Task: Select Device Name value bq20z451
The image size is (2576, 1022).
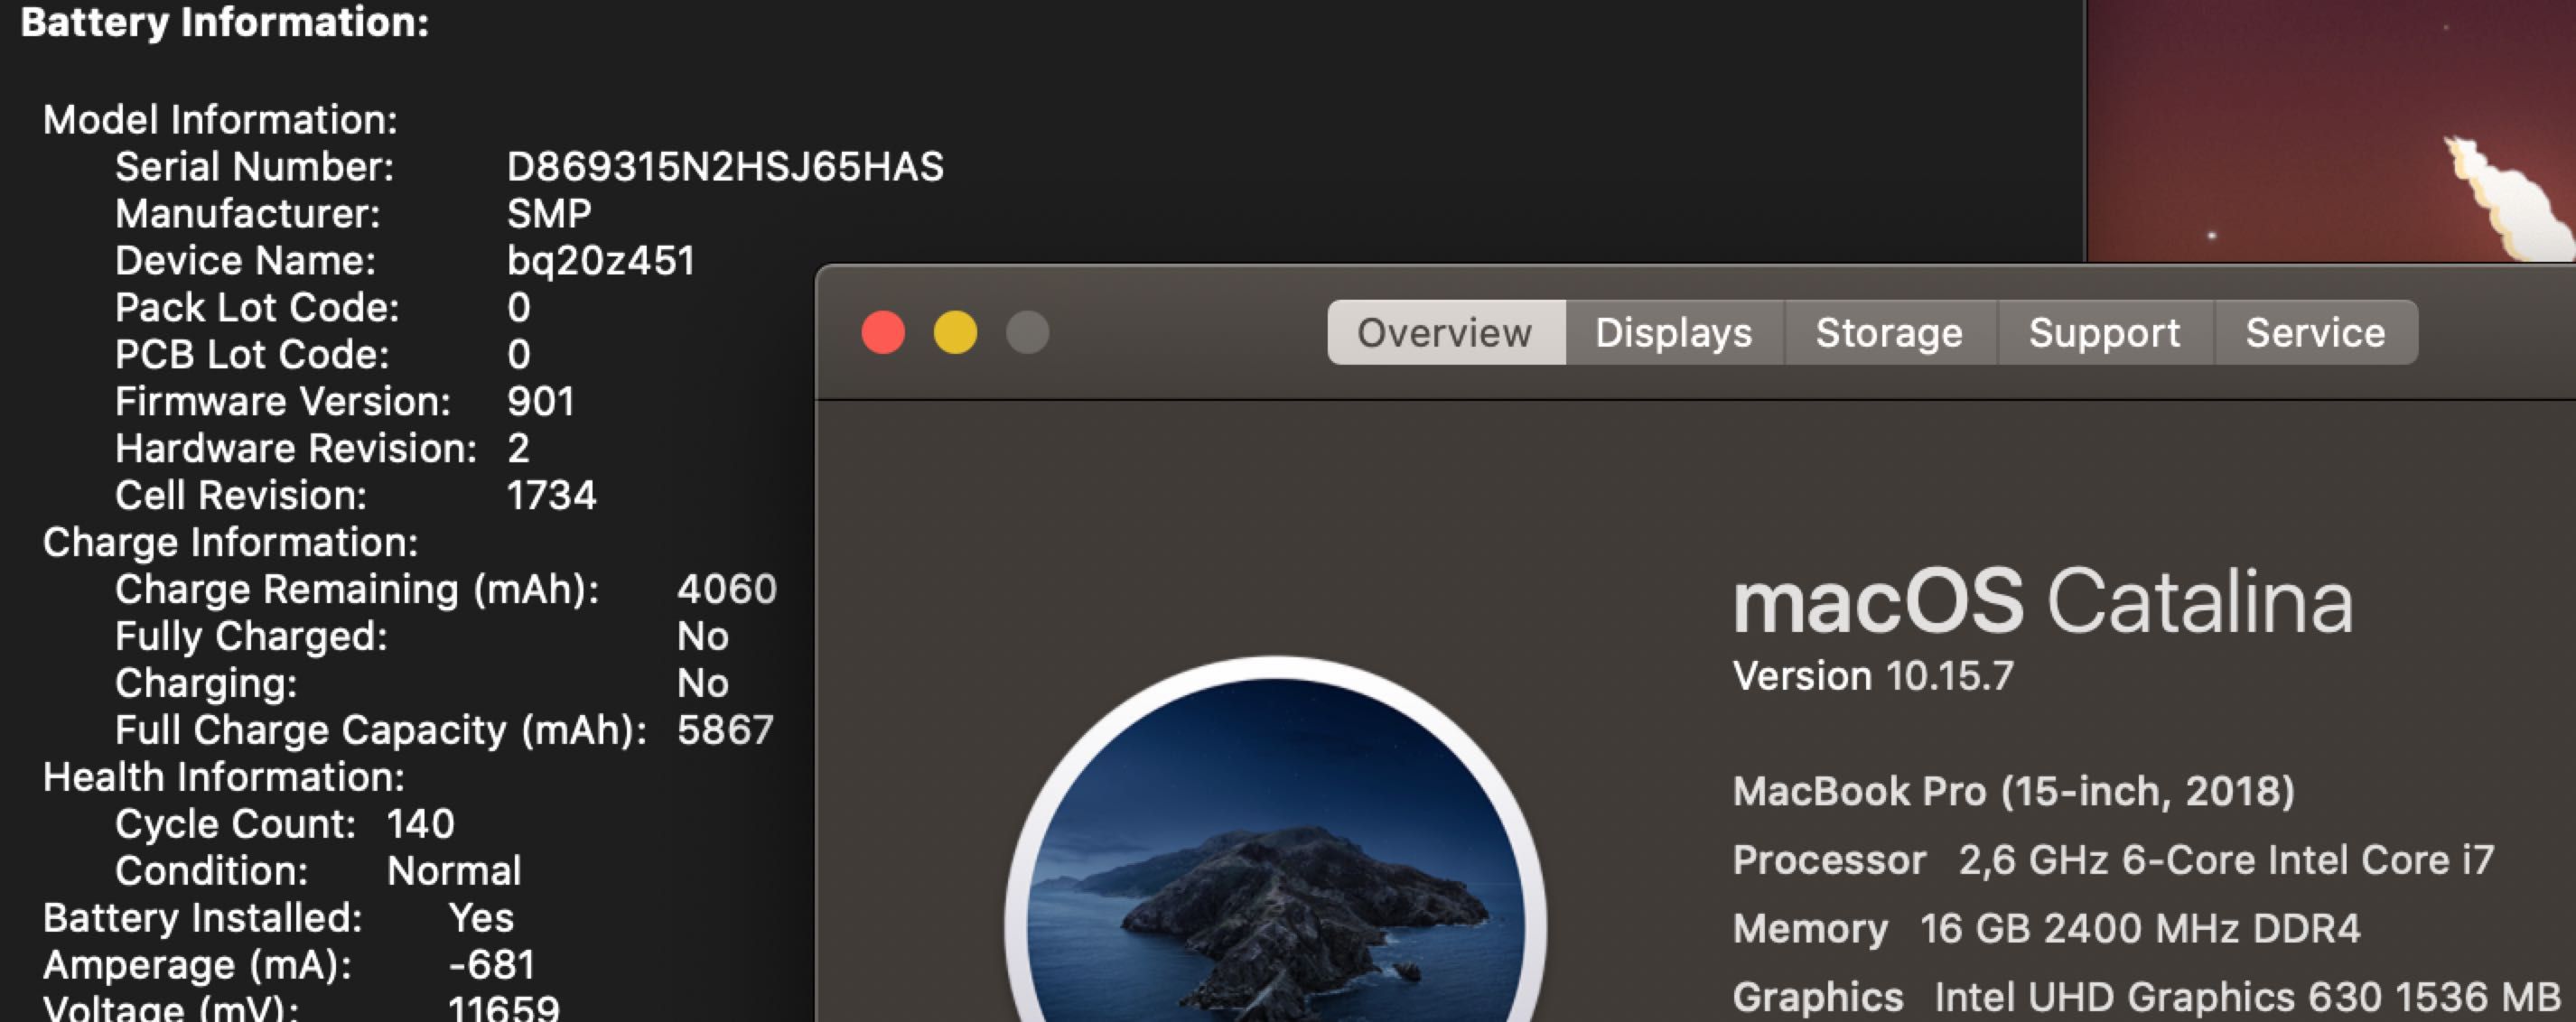Action: pos(601,260)
